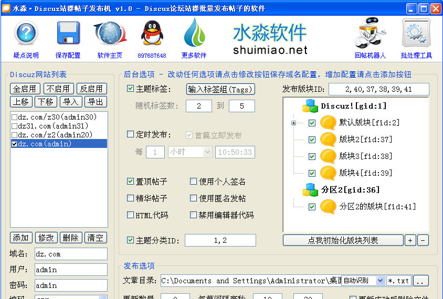The width and height of the screenshot is (443, 299).
Task: Open the 小时 time unit dropdown
Action: click(208, 152)
